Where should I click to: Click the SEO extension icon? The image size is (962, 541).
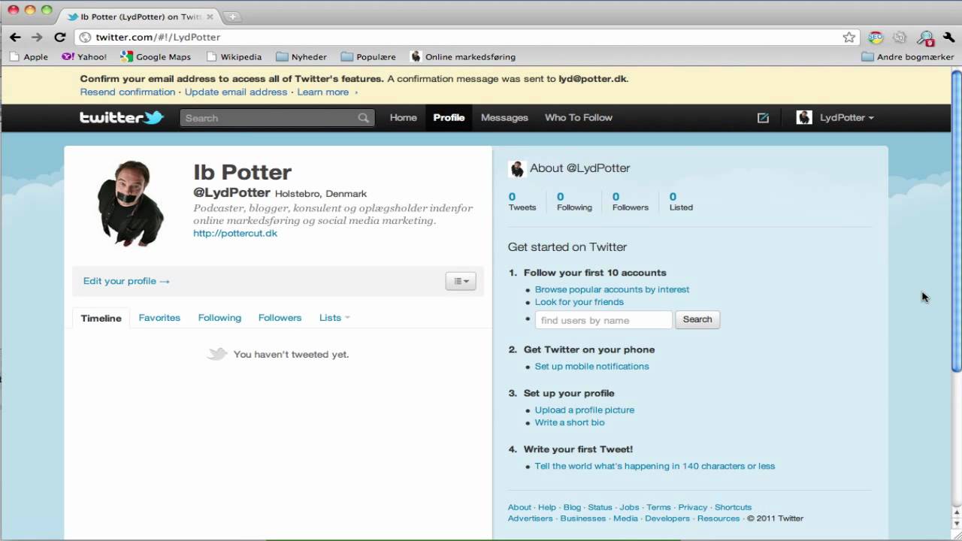click(876, 37)
